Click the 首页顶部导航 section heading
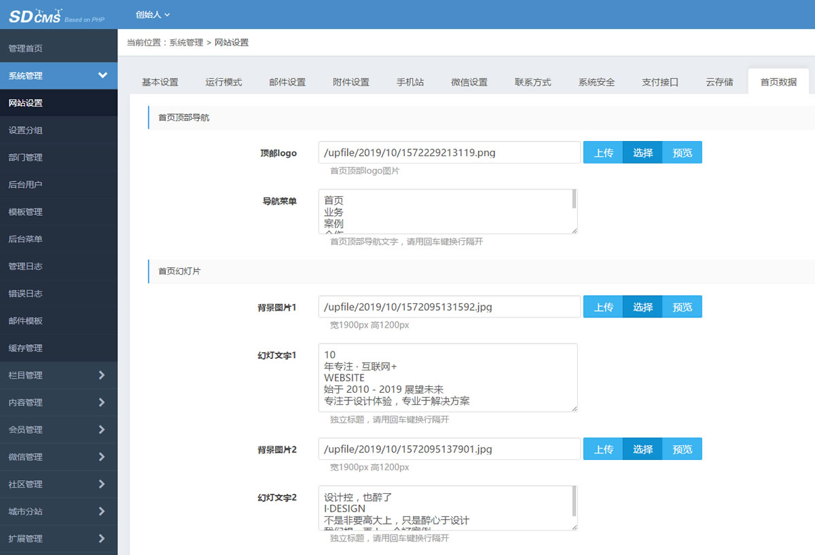 pyautogui.click(x=184, y=117)
